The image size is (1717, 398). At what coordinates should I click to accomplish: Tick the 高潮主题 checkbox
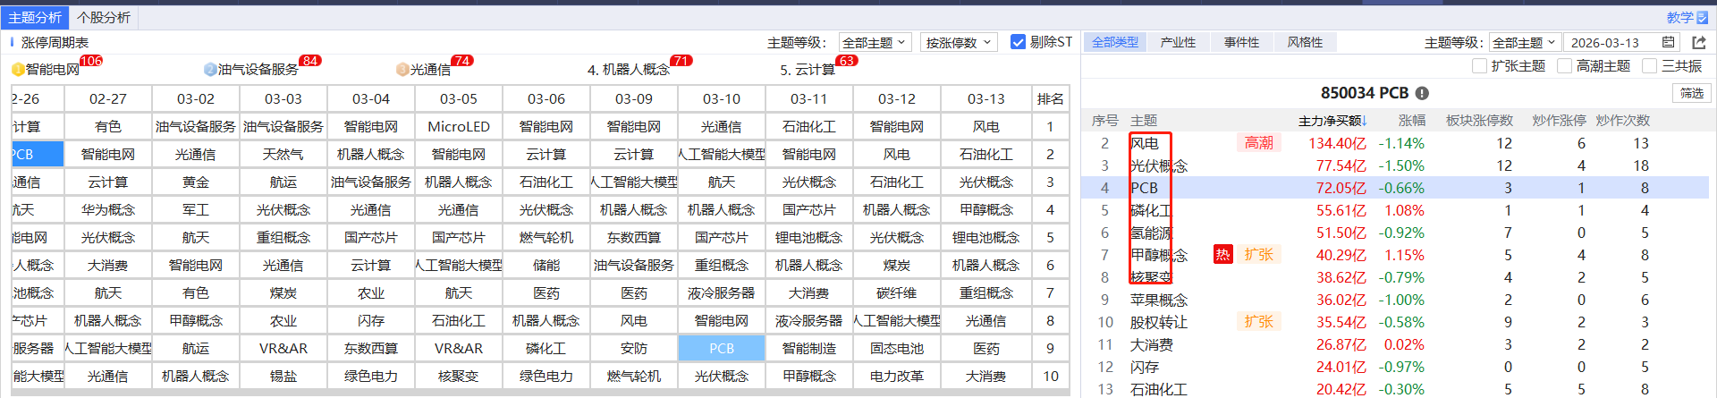[1564, 66]
